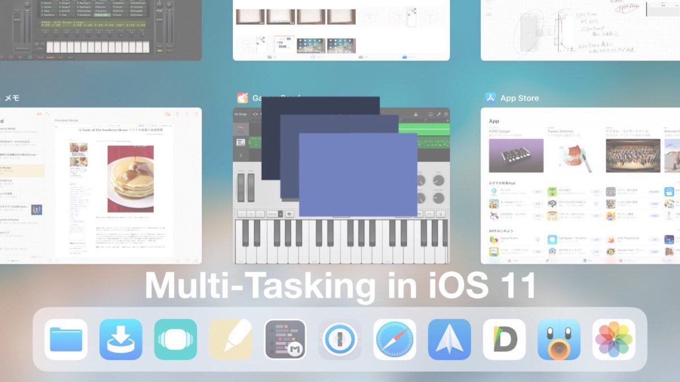Tap the GarageBand guitar icon above its card
The image size is (680, 382).
point(243,98)
